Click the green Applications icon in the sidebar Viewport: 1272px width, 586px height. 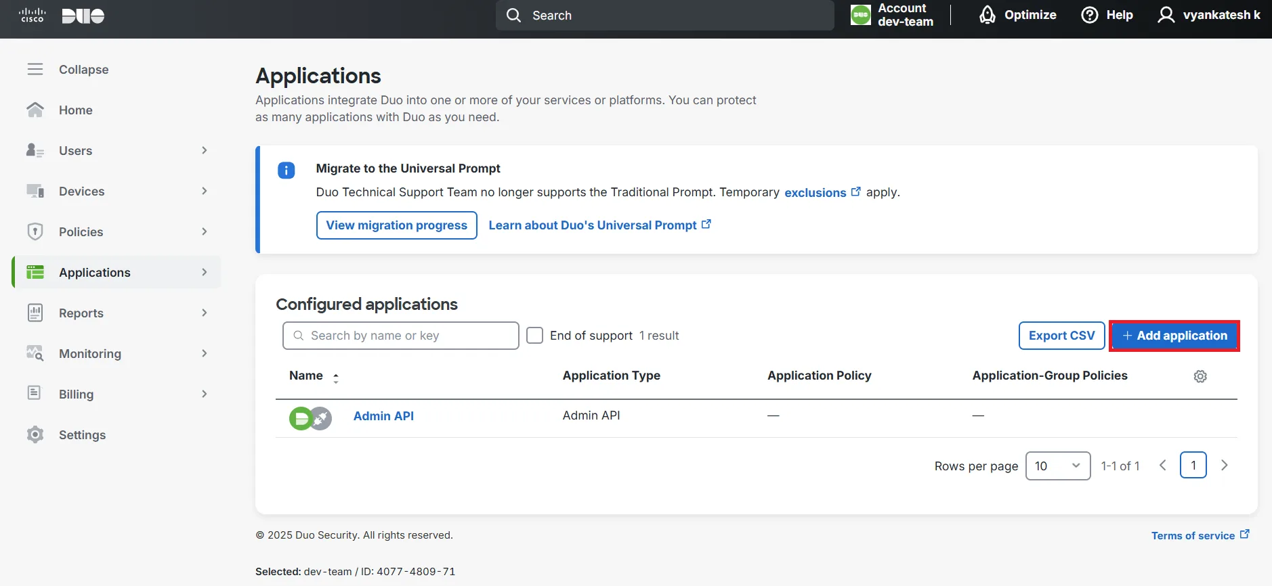click(x=35, y=272)
